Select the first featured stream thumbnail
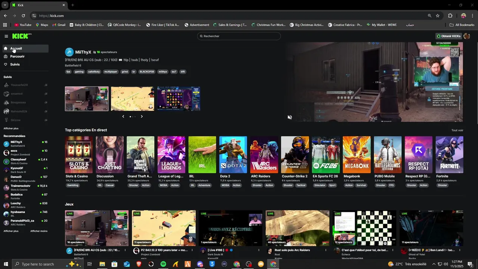 [x=87, y=99]
